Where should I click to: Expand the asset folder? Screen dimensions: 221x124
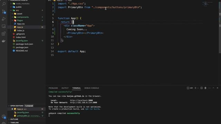[27, 14]
